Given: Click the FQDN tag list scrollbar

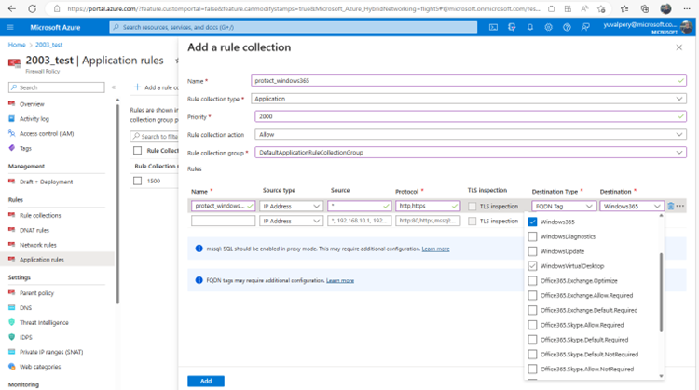Looking at the screenshot, I should click(x=661, y=292).
